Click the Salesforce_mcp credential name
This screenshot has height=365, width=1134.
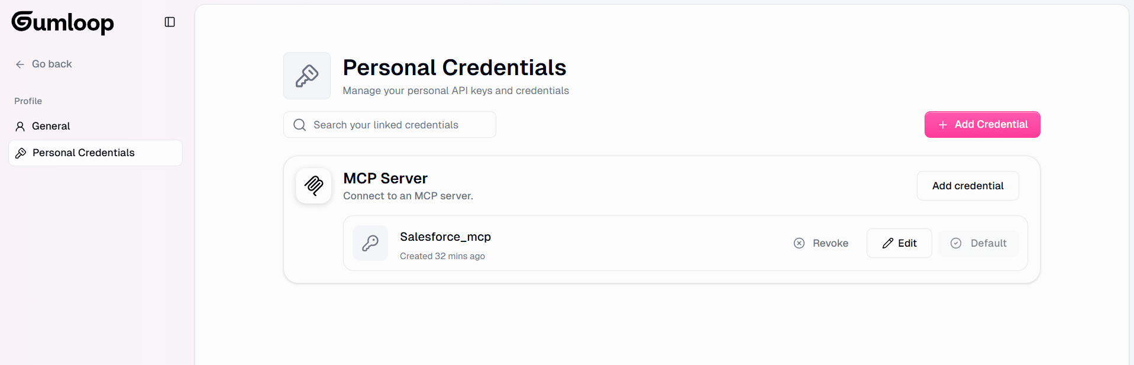445,237
